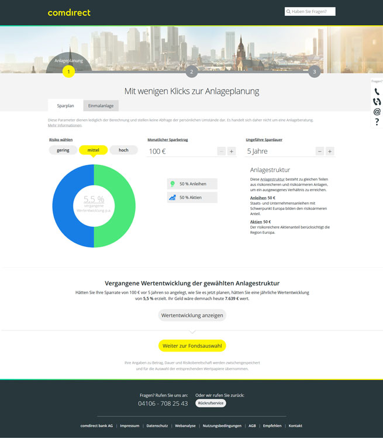The image size is (383, 438).
Task: Select risk level mittel
Action: [94, 150]
